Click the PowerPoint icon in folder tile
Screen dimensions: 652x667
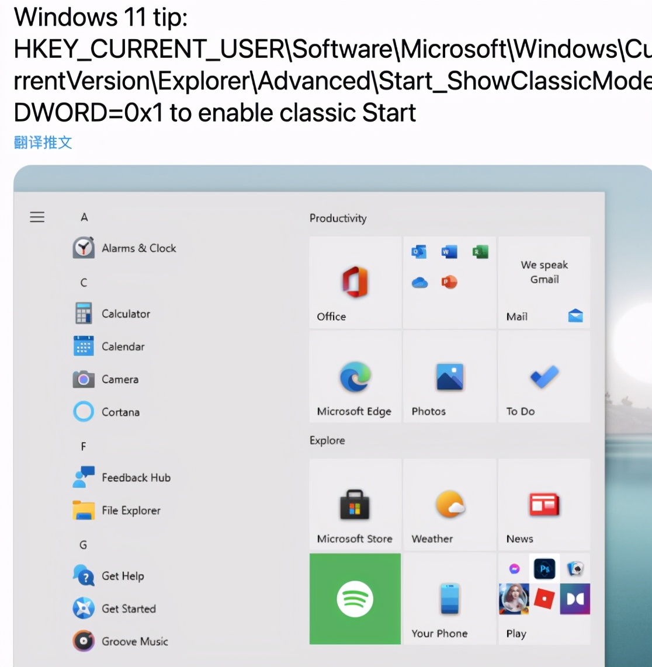pyautogui.click(x=449, y=282)
